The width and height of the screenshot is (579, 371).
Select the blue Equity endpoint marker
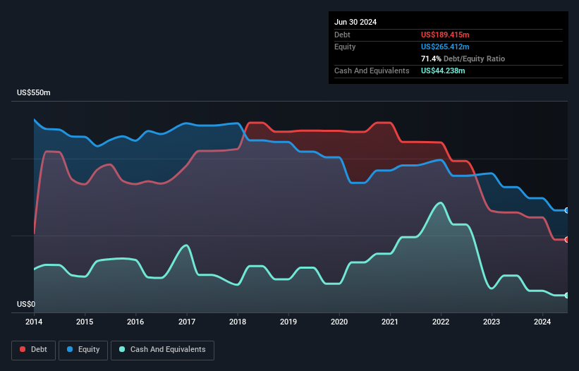pos(567,210)
